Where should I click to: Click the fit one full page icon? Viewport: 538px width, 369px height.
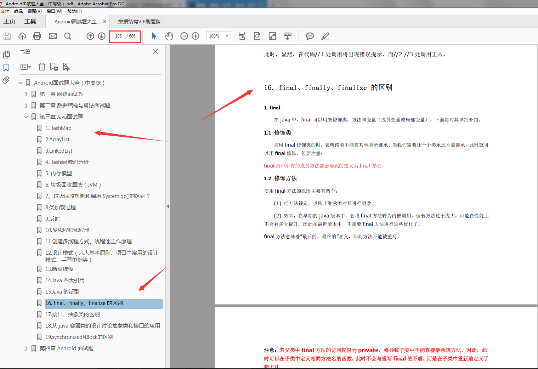pyautogui.click(x=257, y=36)
